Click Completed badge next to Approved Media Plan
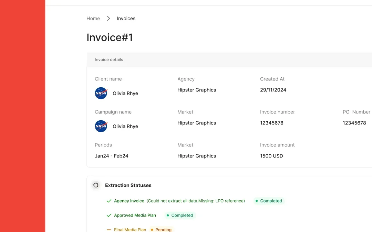Image resolution: width=372 pixels, height=232 pixels. coord(180,216)
